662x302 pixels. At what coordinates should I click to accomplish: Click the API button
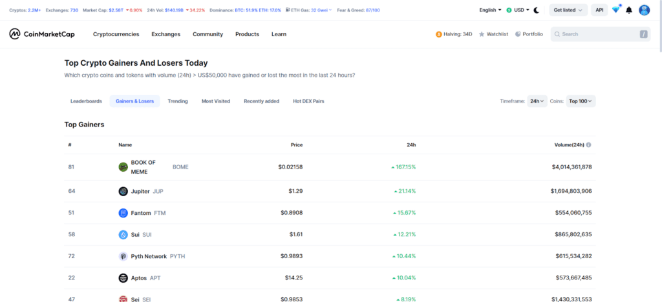coord(599,10)
